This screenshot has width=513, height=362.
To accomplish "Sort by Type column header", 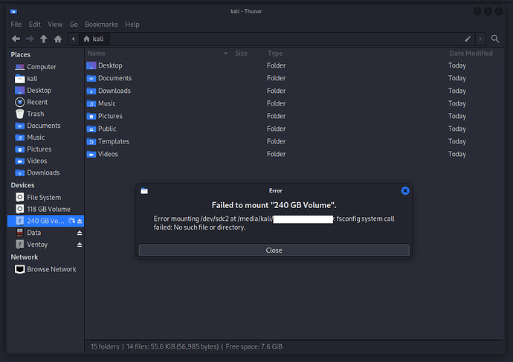I will tap(355, 54).
